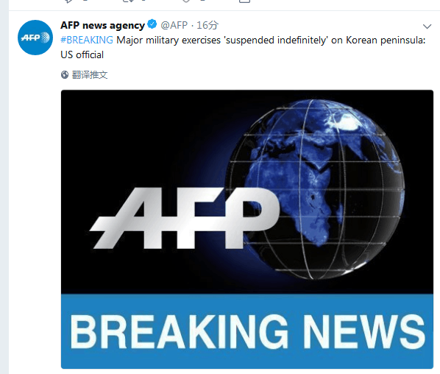
Task: Click the gray page margin left of the tweet
Action: coord(4,187)
